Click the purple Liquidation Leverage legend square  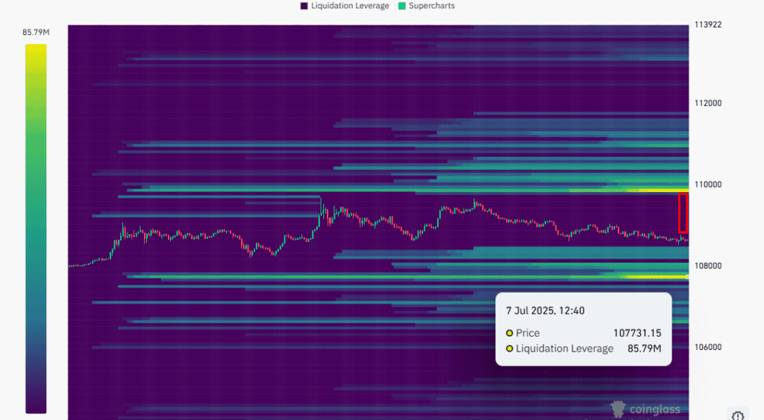(x=304, y=6)
